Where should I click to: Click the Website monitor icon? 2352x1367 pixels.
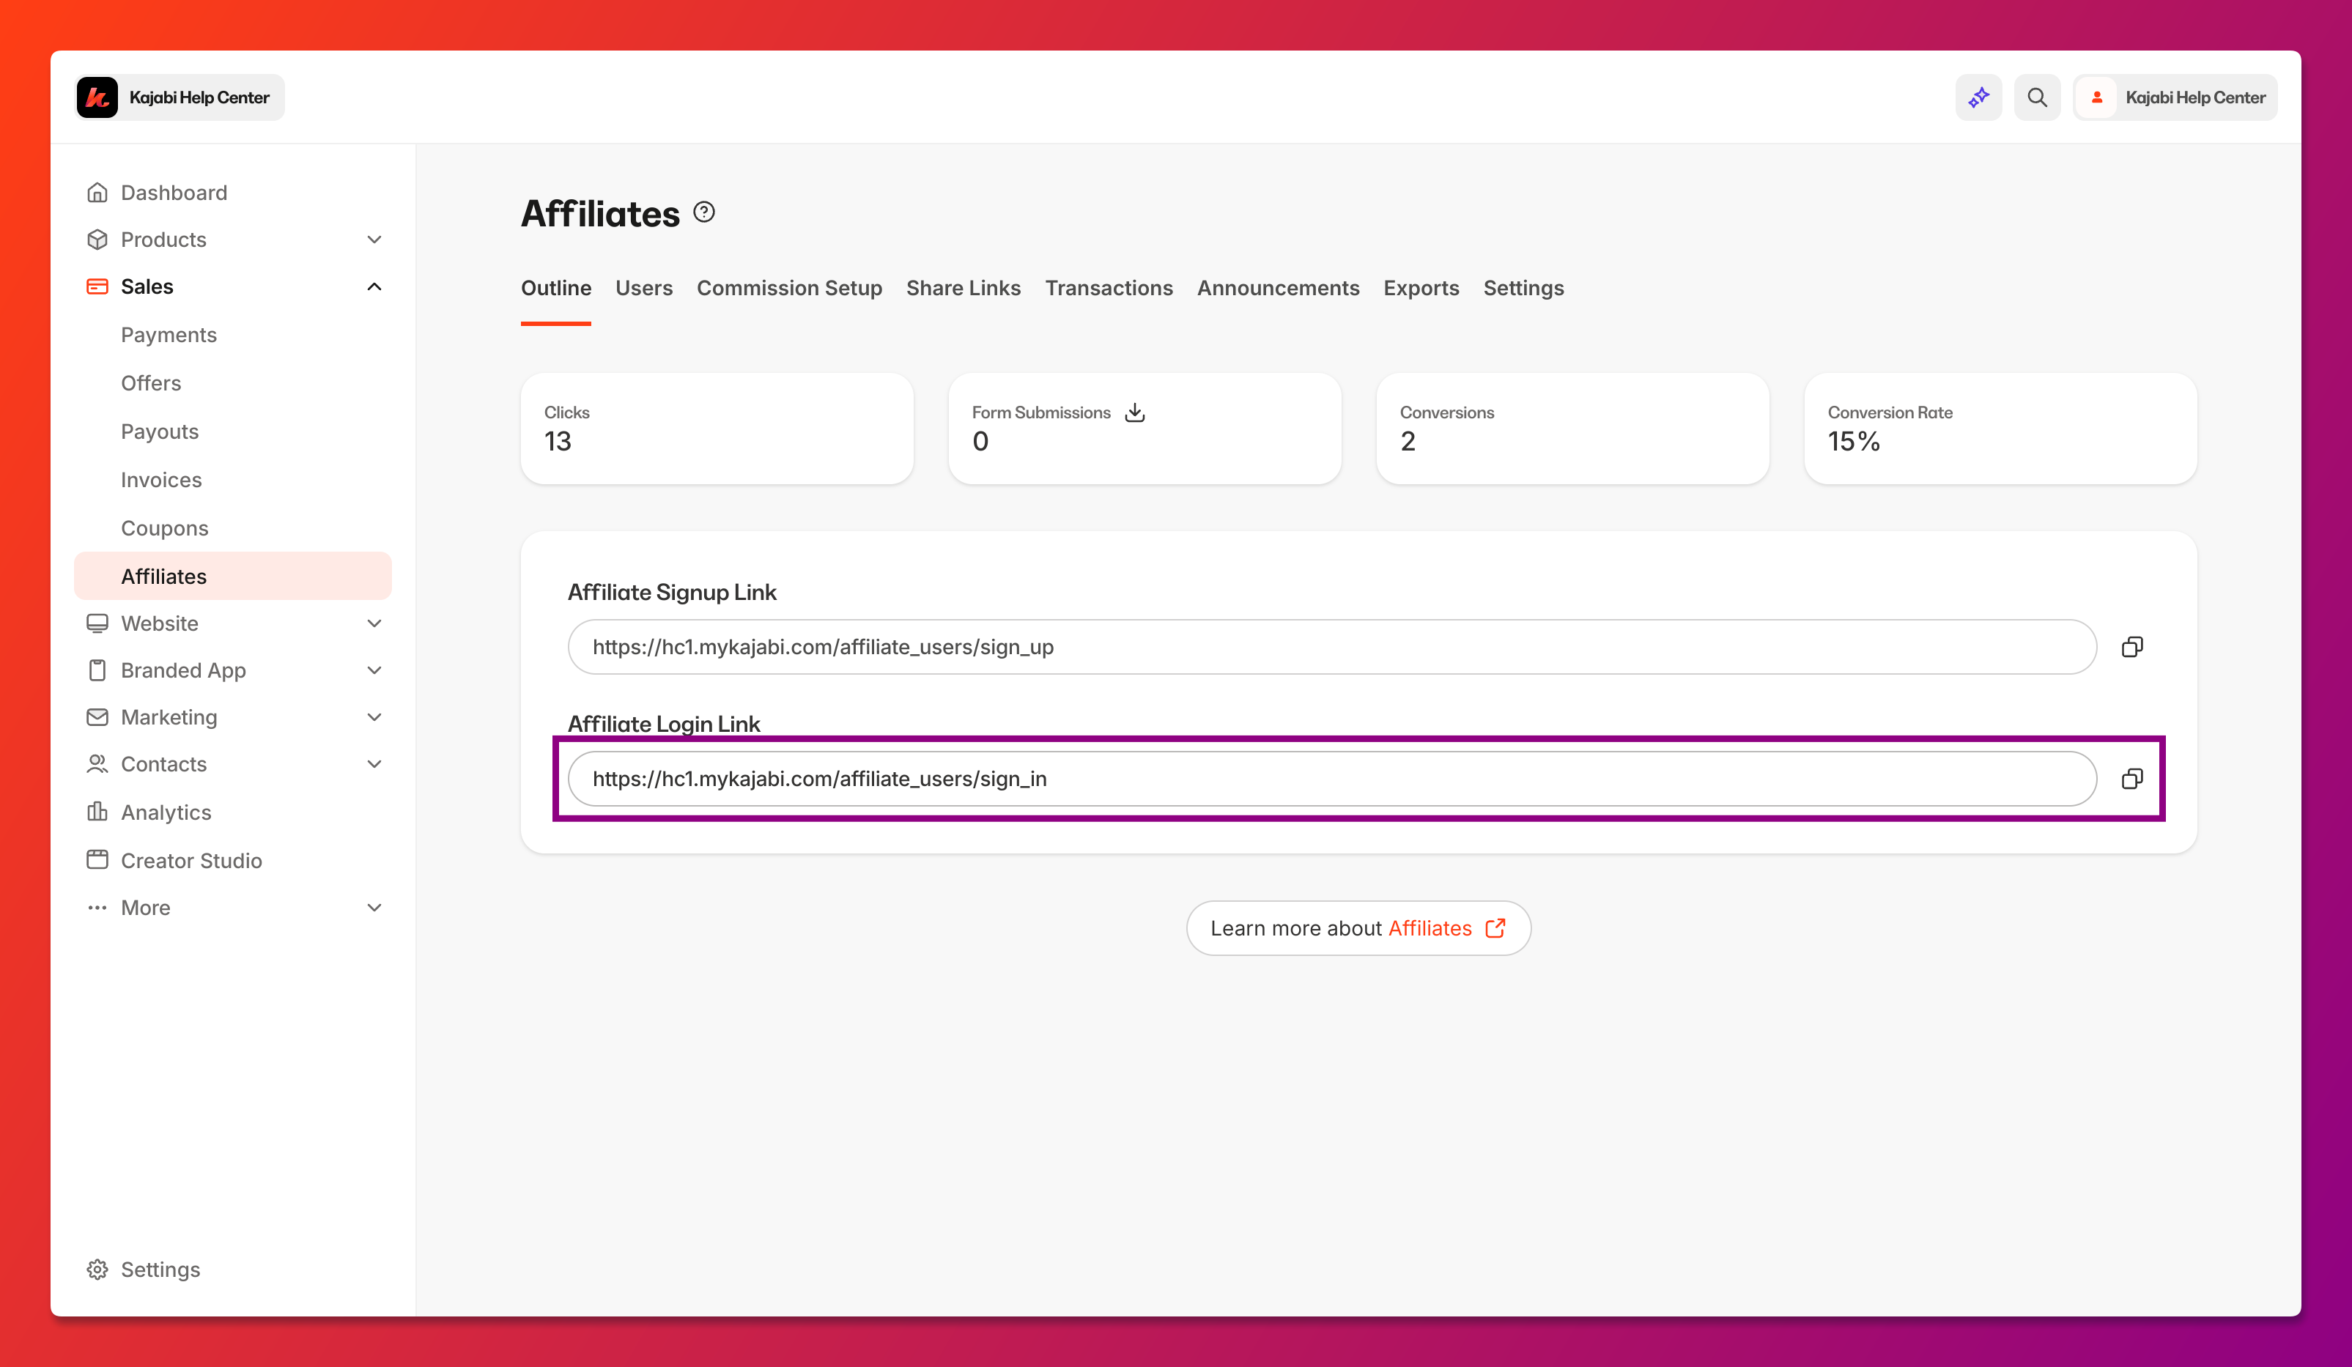pos(97,623)
